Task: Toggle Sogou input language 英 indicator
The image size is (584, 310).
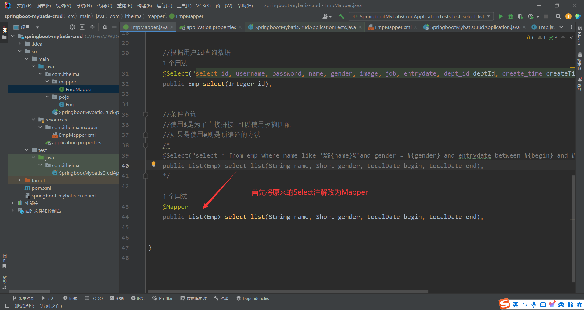Action: (515, 305)
